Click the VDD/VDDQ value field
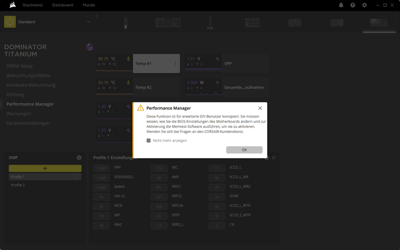Screen dimensions: 400x250 [x=101, y=178]
